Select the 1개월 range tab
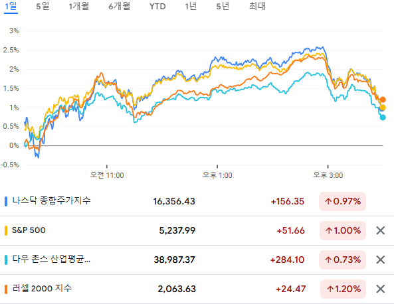 tap(78, 6)
